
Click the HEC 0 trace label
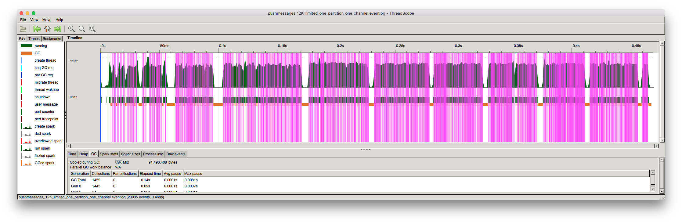74,97
